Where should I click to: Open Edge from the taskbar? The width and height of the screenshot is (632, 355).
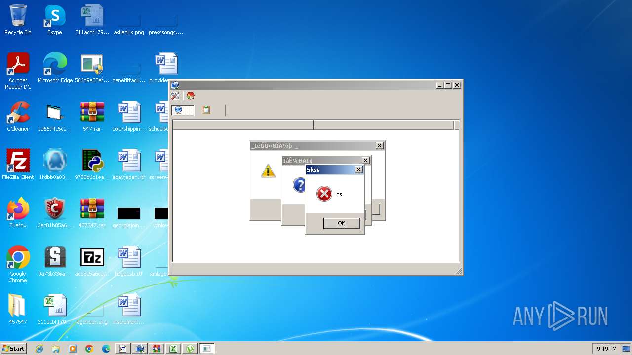(106, 349)
